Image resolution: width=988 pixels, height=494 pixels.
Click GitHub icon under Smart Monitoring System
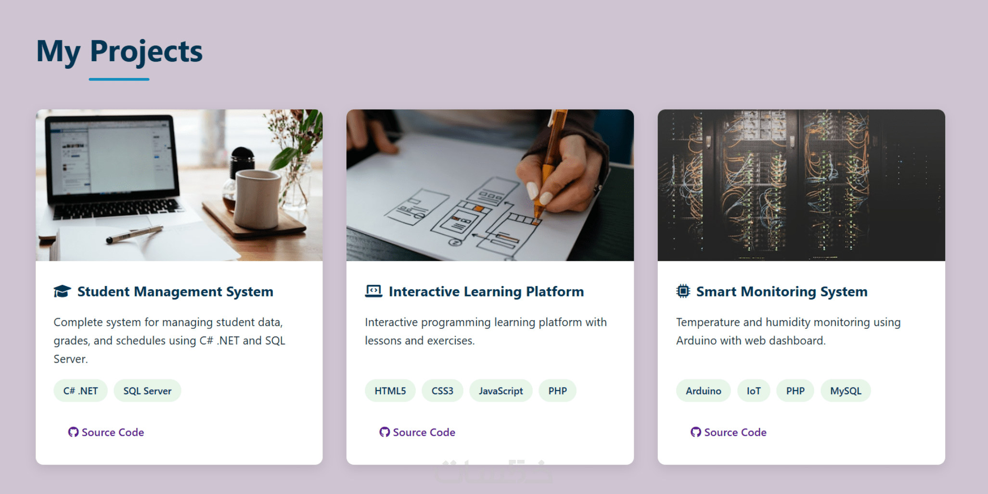pos(696,432)
